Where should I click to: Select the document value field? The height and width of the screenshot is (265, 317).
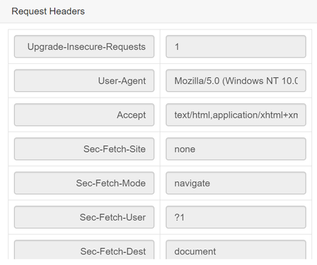coord(236,250)
